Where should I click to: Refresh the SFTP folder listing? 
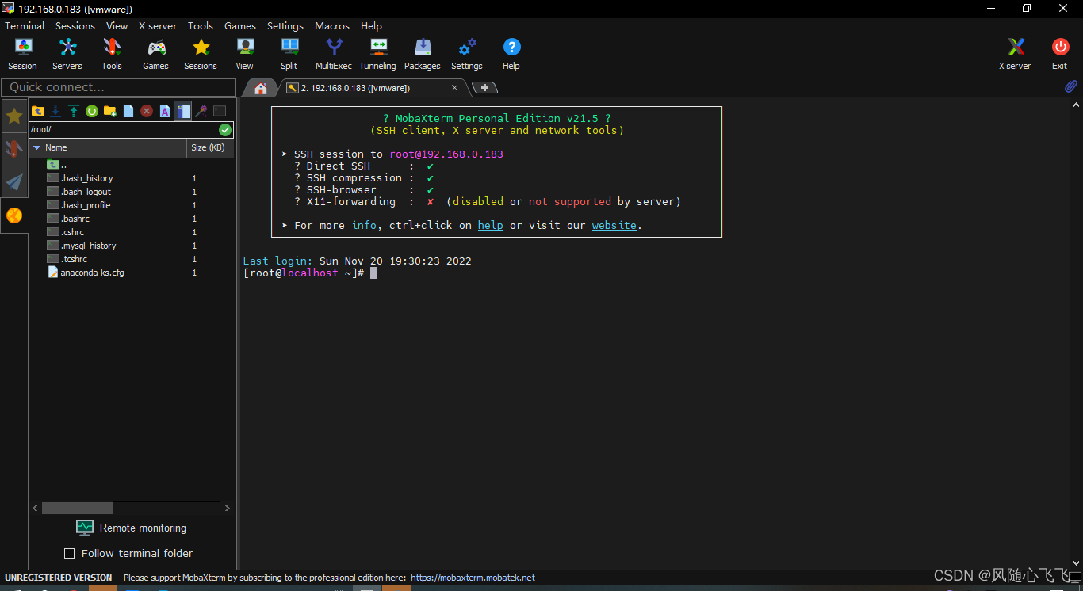click(92, 111)
